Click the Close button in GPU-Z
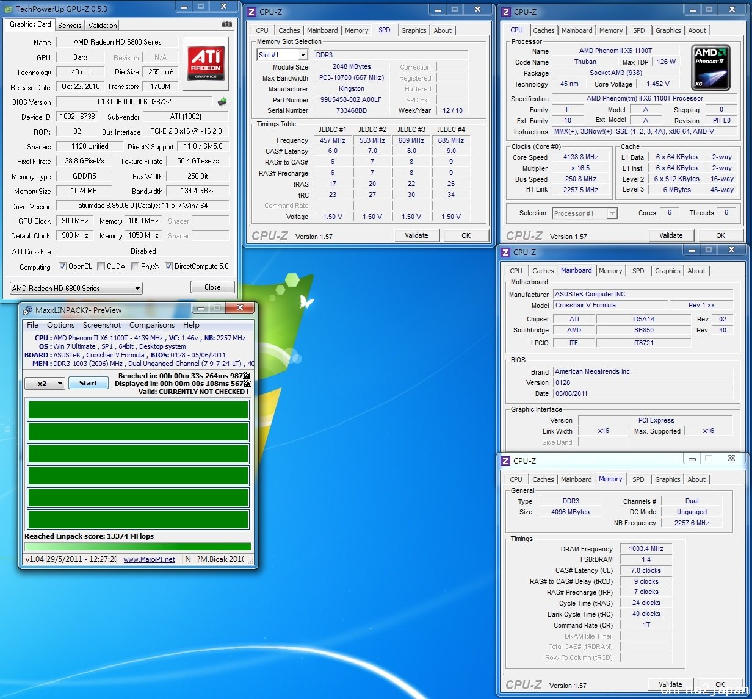Image resolution: width=752 pixels, height=699 pixels. (212, 287)
